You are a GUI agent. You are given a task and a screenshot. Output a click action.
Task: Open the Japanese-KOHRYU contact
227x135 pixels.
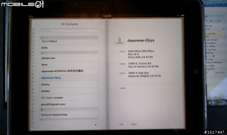pyautogui.click(x=69, y=71)
